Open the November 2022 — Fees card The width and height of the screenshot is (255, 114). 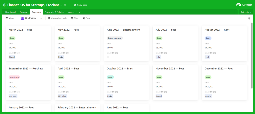coord(175,83)
